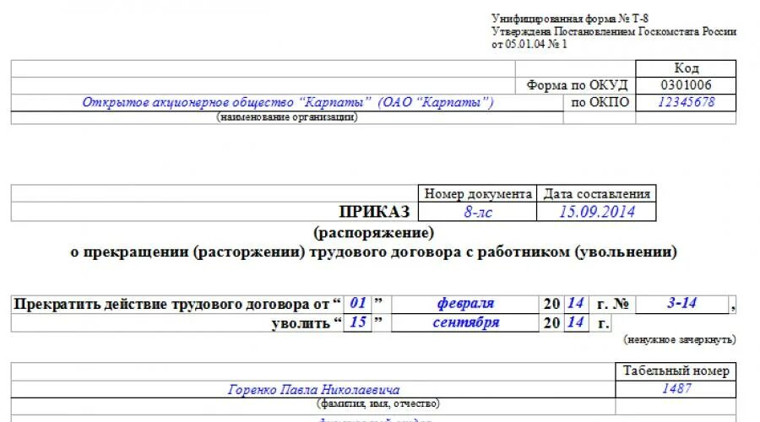This screenshot has height=422, width=760.
Task: Click the 'ПРИКАЗ' title
Action: 374,212
